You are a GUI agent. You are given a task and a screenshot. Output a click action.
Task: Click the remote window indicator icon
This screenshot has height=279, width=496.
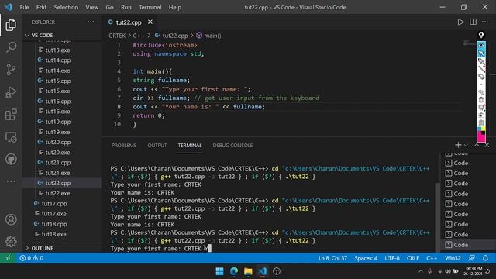click(8, 258)
